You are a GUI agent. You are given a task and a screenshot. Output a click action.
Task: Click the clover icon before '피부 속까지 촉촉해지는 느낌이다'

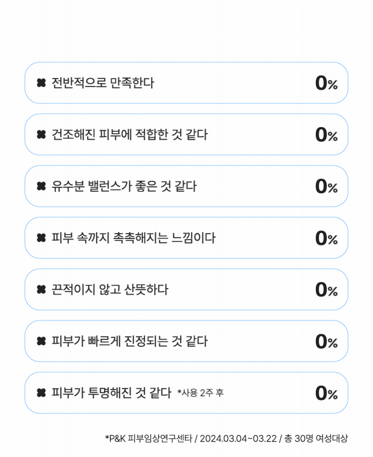coord(41,238)
